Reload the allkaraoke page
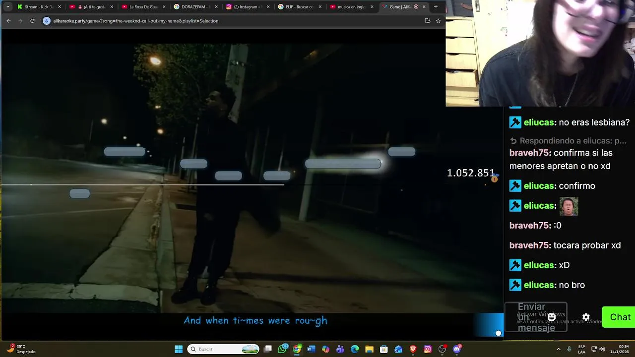This screenshot has height=357, width=635. click(x=32, y=21)
